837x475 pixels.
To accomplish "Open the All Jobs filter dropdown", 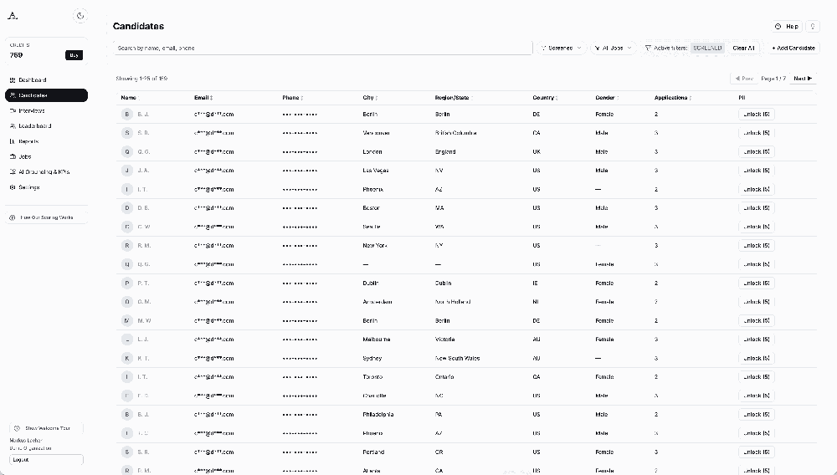I will [x=613, y=48].
